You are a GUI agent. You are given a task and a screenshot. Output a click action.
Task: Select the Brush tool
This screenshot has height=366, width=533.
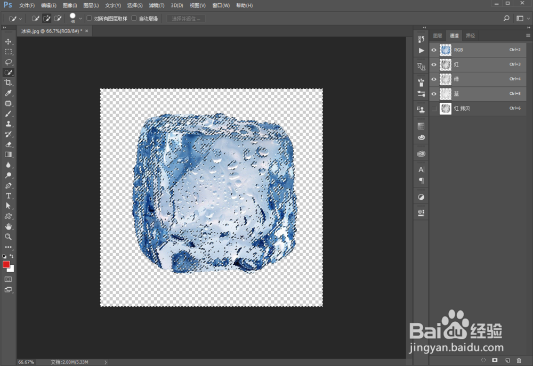coord(8,113)
